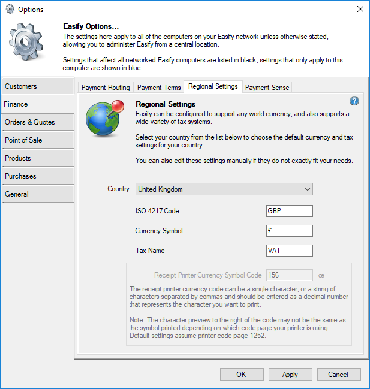Open the Purchases settings category

37,176
